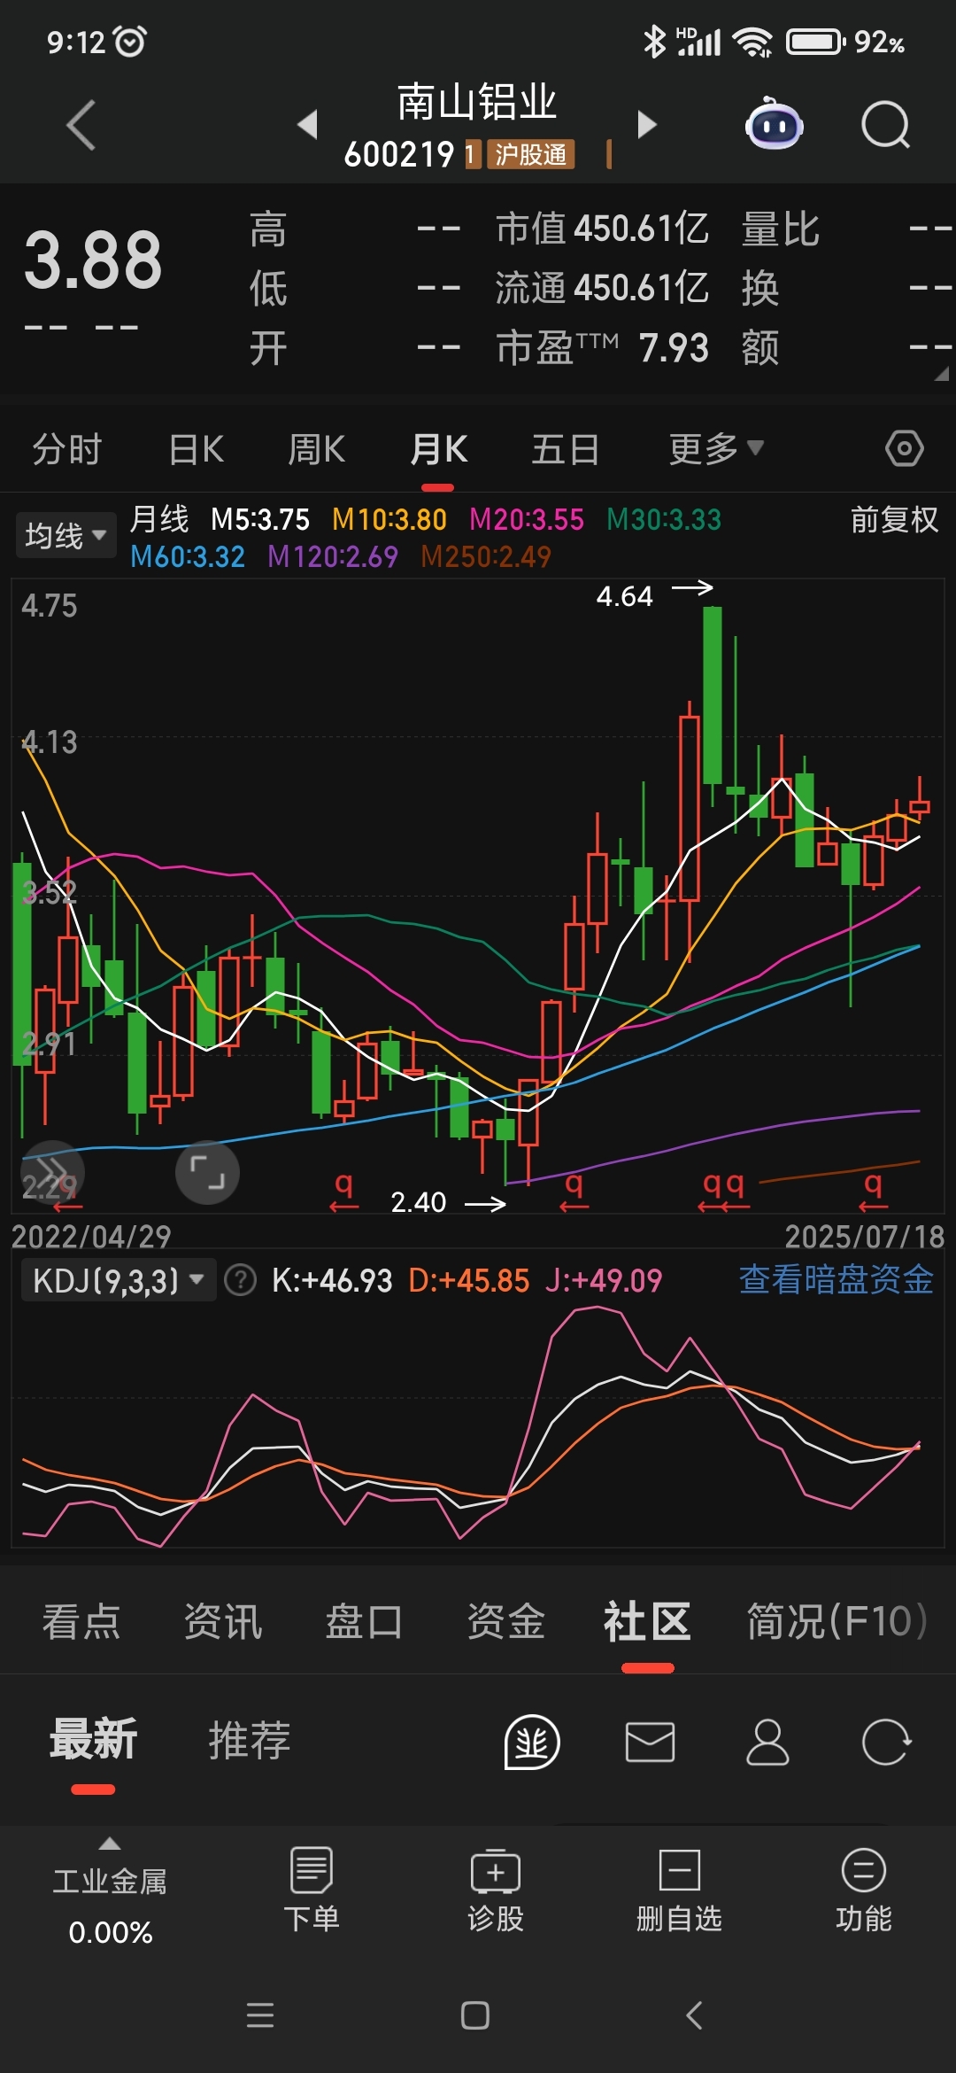The image size is (956, 2073).
Task: Tap 删自选 remove from watchlist
Action: (680, 1889)
